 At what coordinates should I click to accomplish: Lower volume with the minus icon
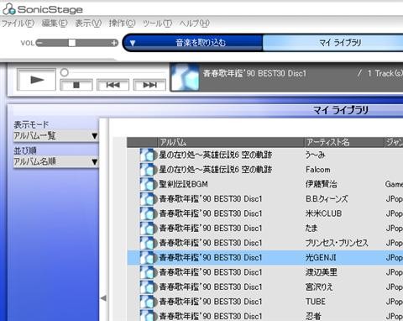tap(39, 43)
